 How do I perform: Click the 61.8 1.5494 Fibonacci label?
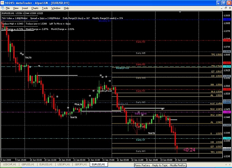[216, 103]
